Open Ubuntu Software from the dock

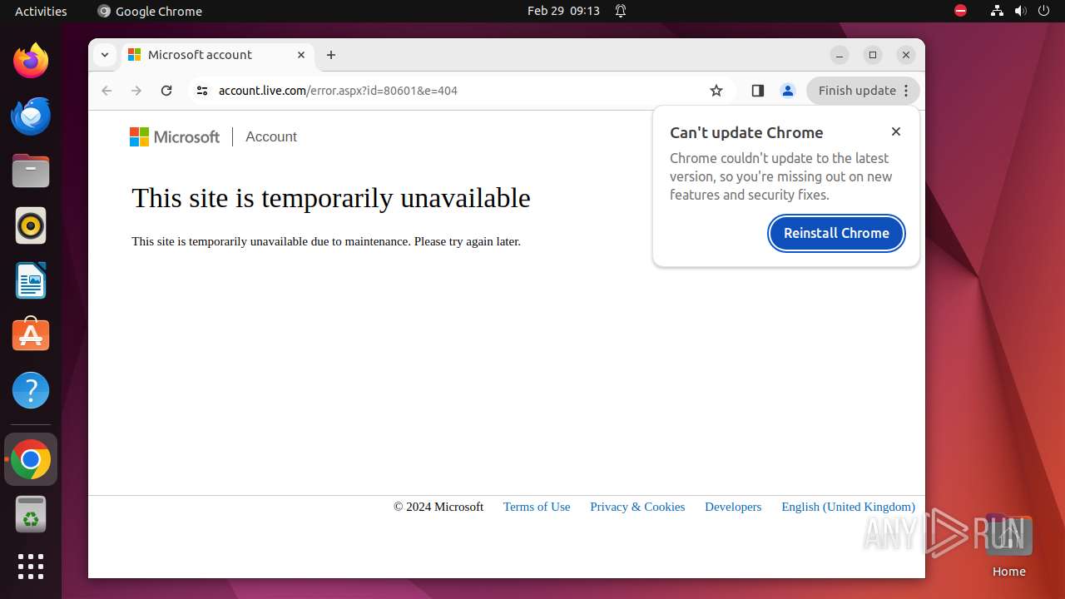(31, 335)
